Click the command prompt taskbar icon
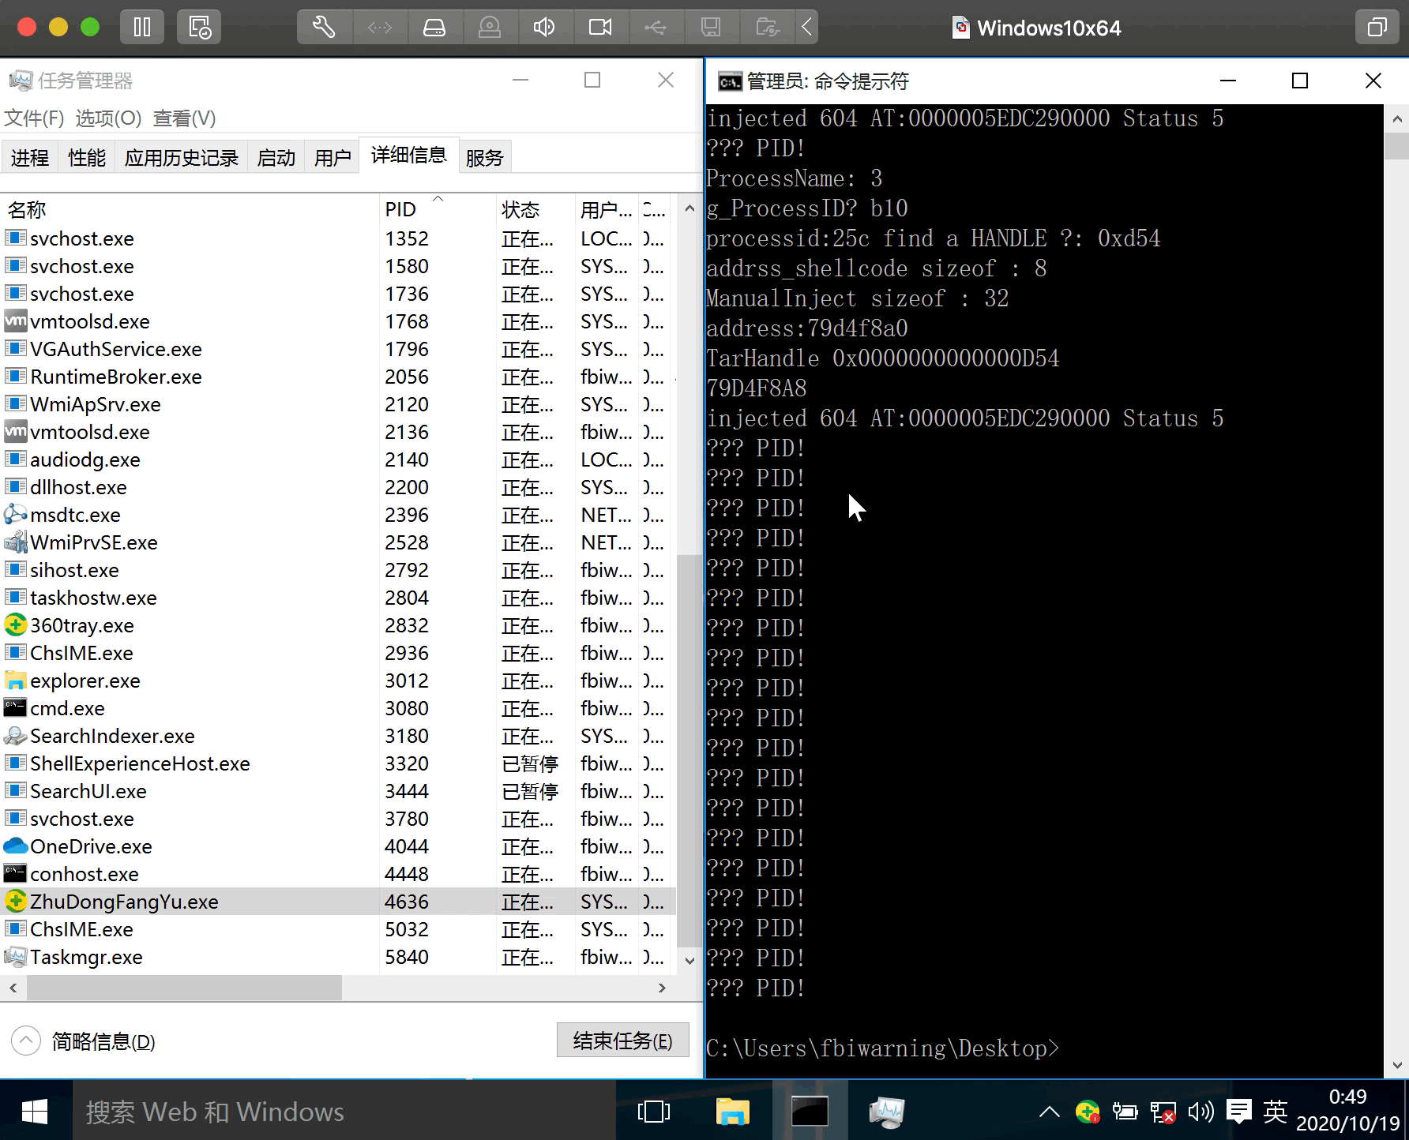The height and width of the screenshot is (1140, 1409). (810, 1112)
